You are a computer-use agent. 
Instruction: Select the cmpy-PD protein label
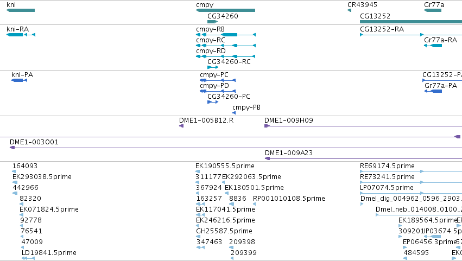pos(214,86)
